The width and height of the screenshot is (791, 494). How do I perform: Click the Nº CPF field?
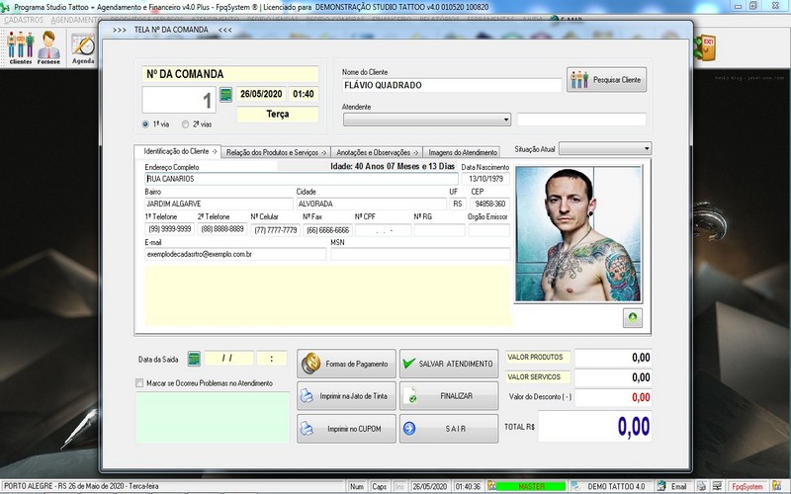tap(384, 230)
